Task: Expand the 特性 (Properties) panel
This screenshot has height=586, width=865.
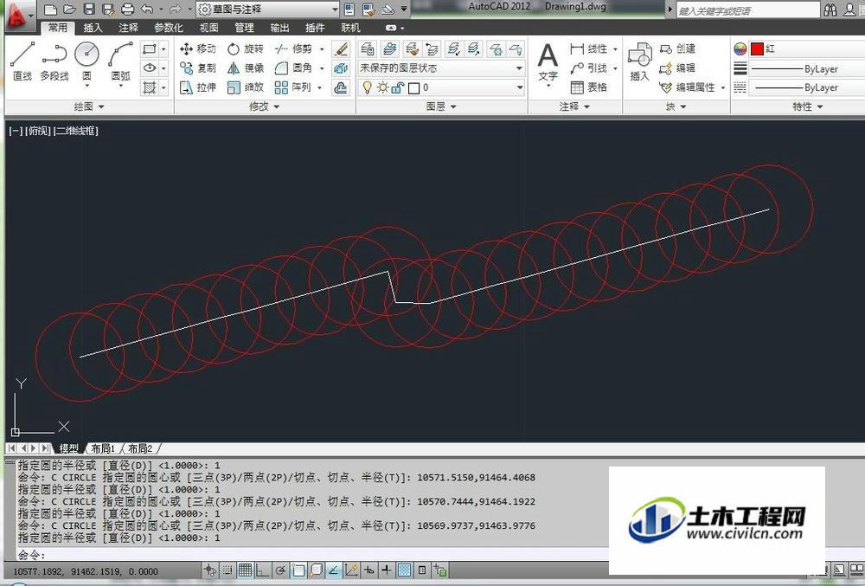Action: coord(808,106)
